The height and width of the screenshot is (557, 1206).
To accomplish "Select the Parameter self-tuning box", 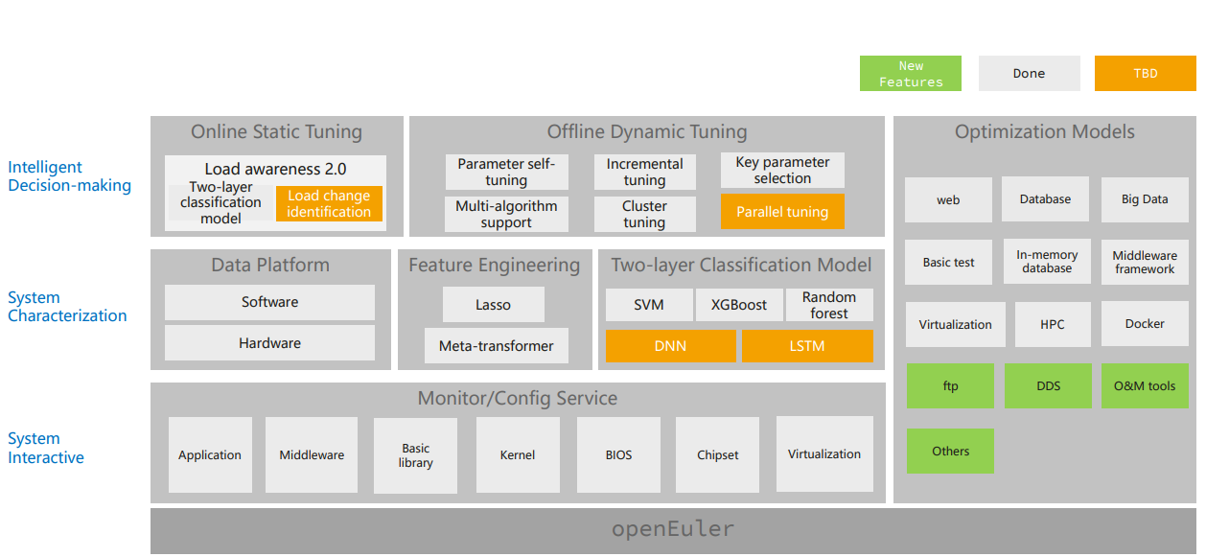I will point(506,172).
